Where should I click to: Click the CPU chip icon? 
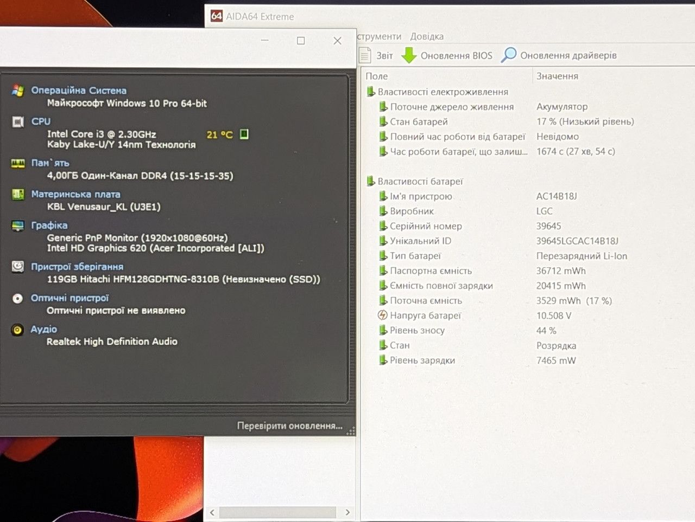(18, 122)
